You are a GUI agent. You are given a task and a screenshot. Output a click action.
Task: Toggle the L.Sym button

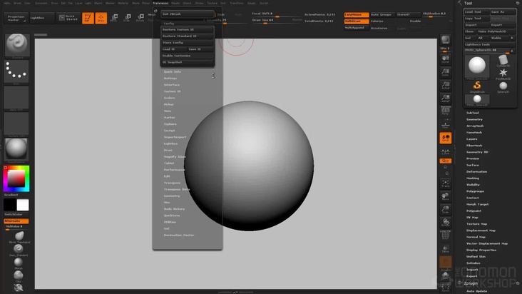(x=446, y=152)
